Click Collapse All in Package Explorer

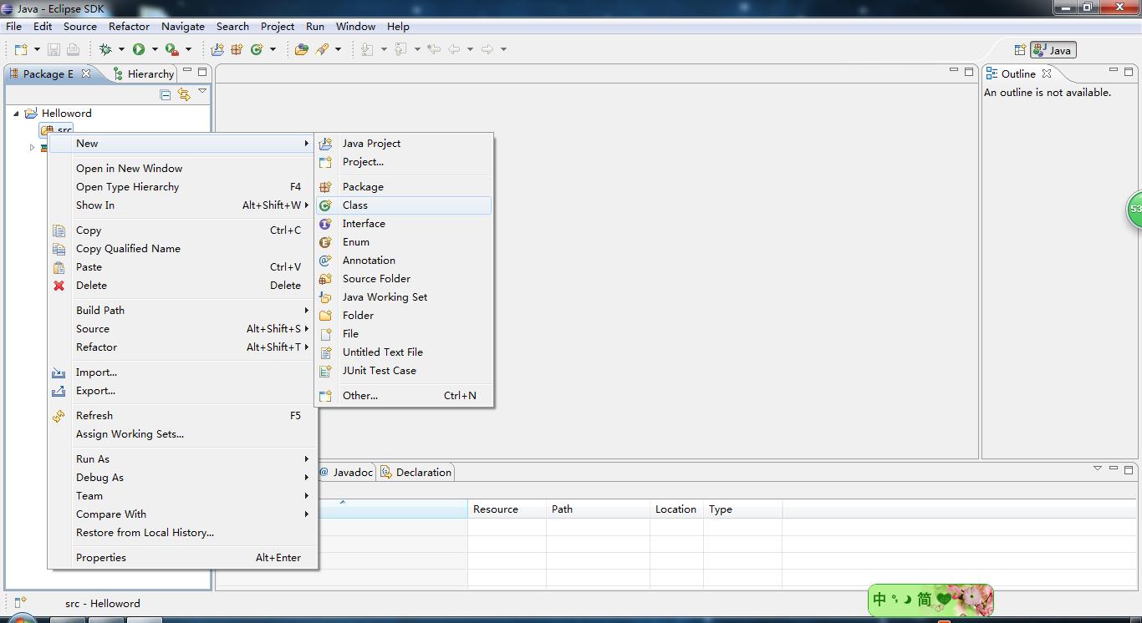tap(166, 94)
